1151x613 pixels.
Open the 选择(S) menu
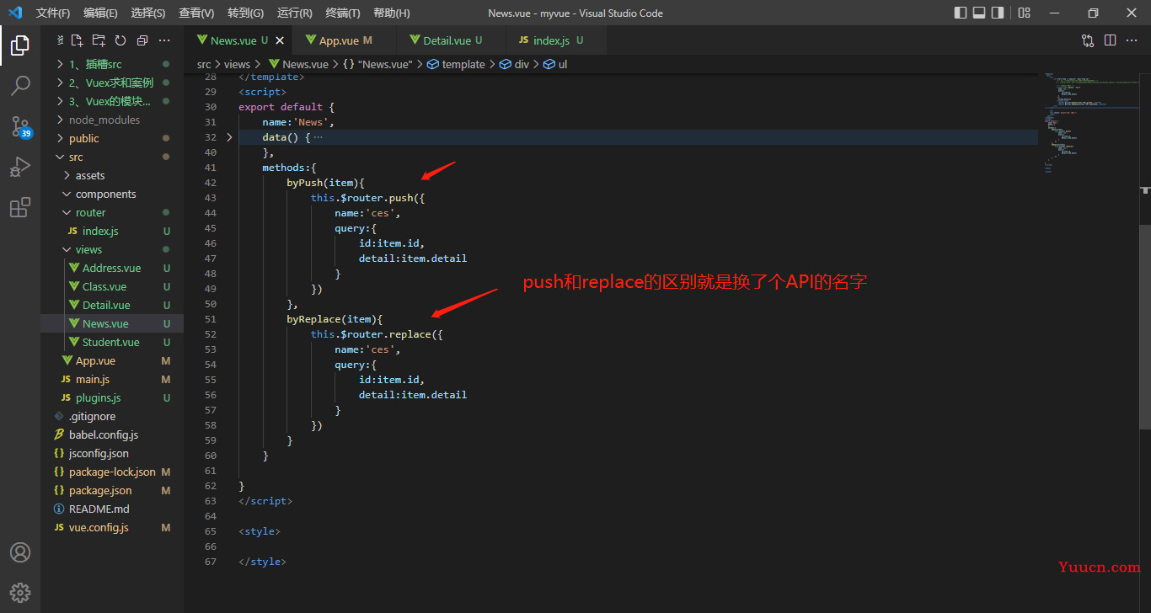point(148,13)
